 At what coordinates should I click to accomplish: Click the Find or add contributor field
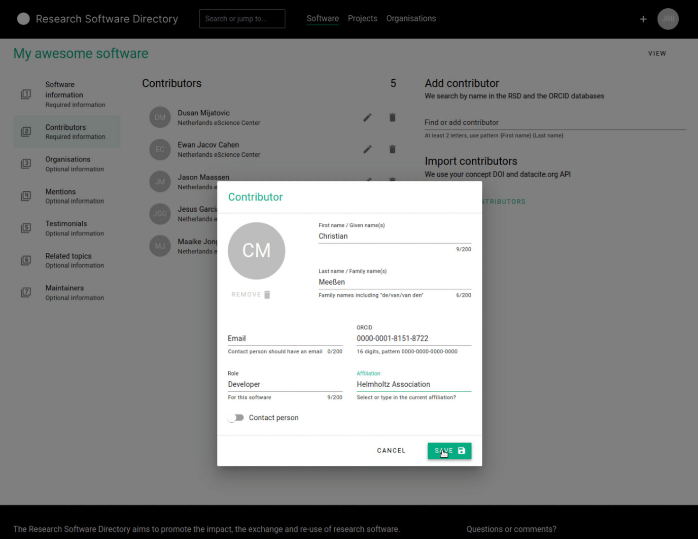point(554,122)
